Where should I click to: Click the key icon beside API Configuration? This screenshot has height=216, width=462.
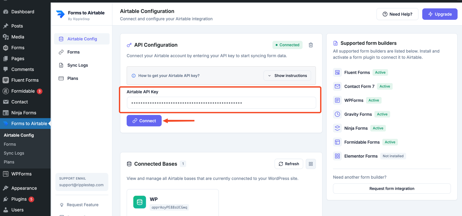click(x=129, y=45)
